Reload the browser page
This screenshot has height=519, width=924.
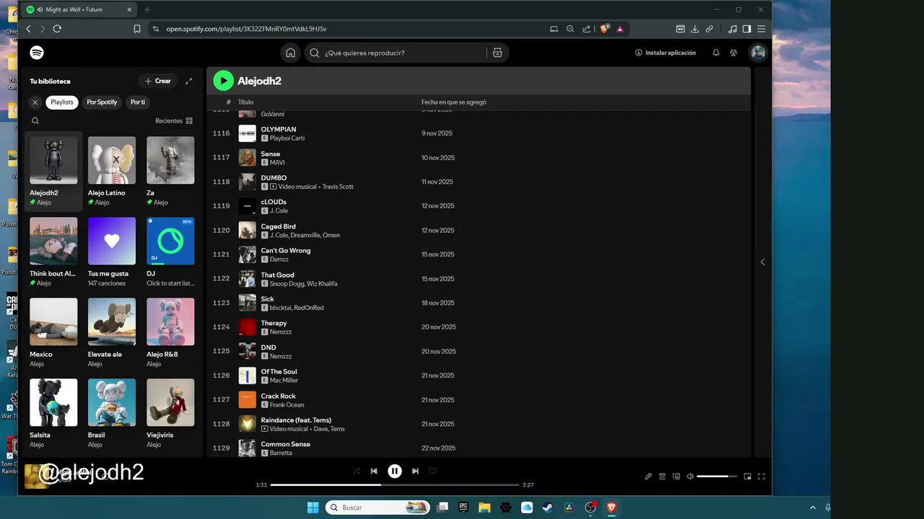(x=57, y=29)
